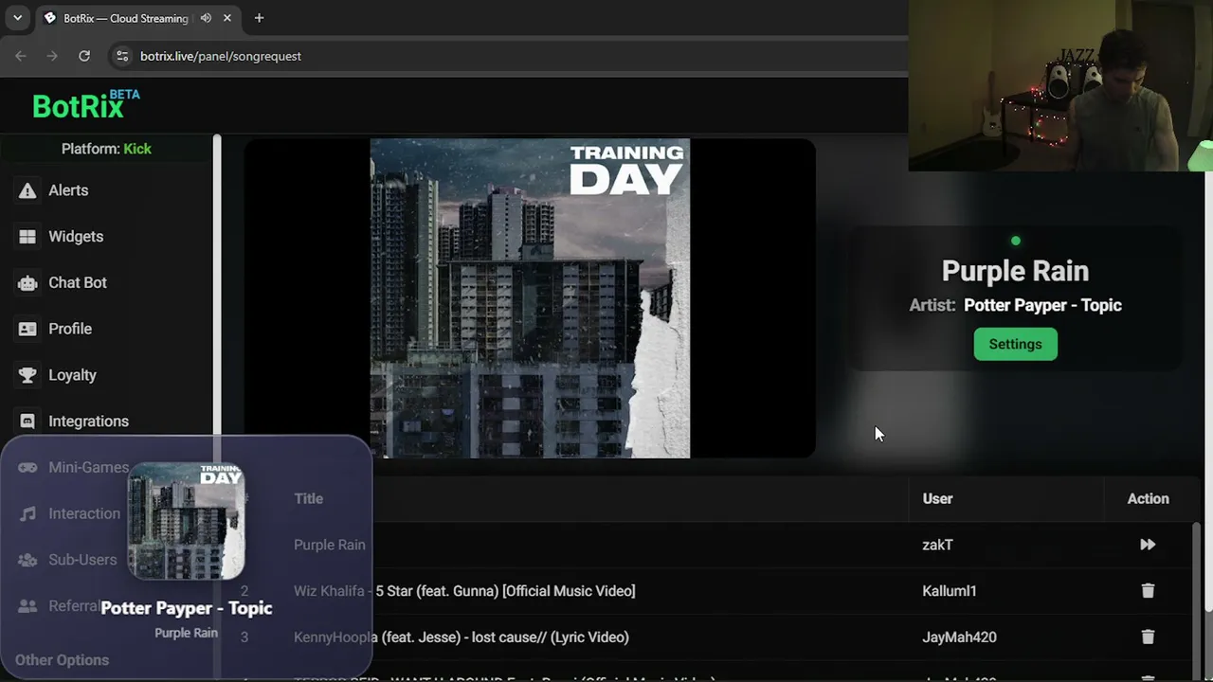This screenshot has height=682, width=1213.
Task: Click the large Training Day album art
Action: [530, 298]
